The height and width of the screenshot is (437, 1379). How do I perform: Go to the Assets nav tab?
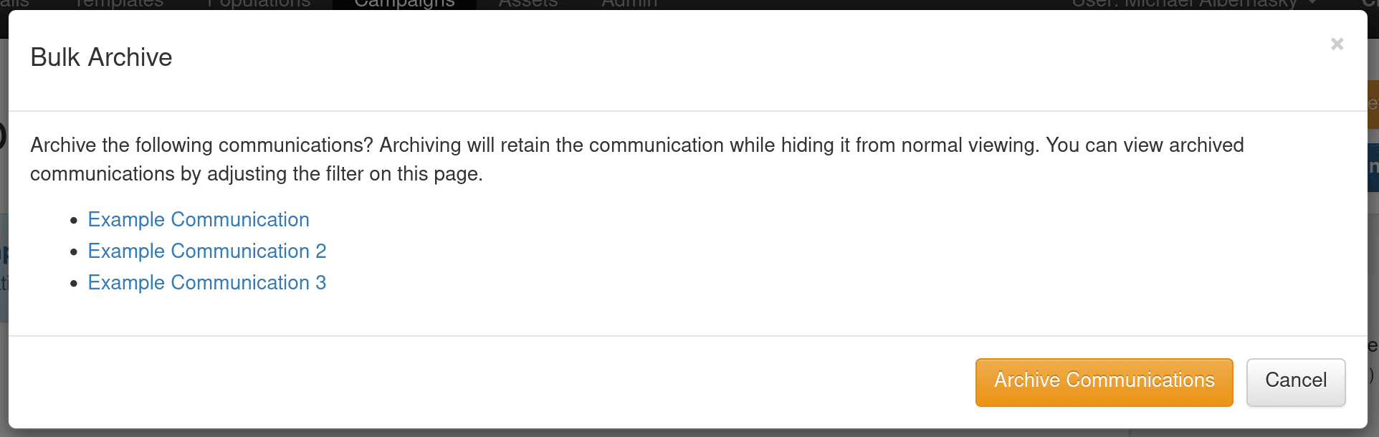528,4
